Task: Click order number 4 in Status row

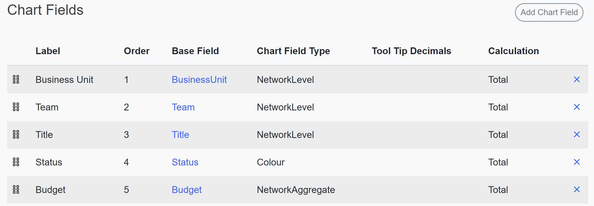Action: tap(126, 162)
